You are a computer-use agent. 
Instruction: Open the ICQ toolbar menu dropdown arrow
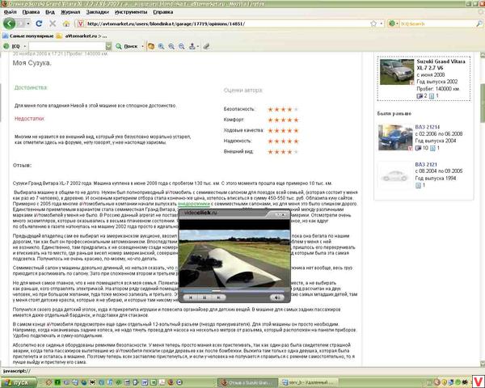[x=25, y=46]
